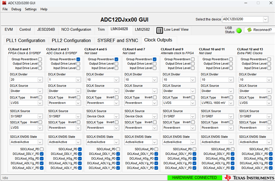This screenshot has height=181, width=275.
Task: Open the SYSREF and SYNC sub-tab
Action: [x=118, y=40]
